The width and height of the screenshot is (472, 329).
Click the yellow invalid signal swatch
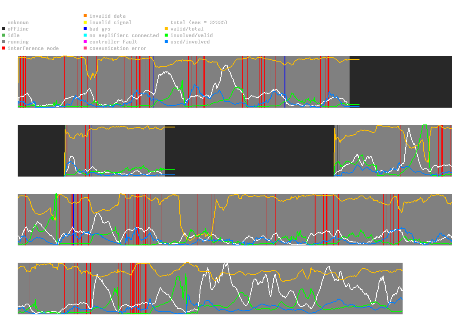(85, 22)
